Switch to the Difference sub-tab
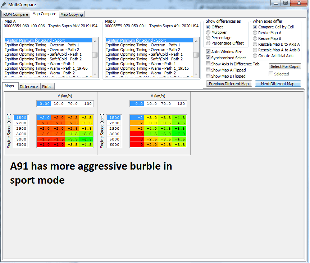This screenshot has width=310, height=263. coord(29,87)
